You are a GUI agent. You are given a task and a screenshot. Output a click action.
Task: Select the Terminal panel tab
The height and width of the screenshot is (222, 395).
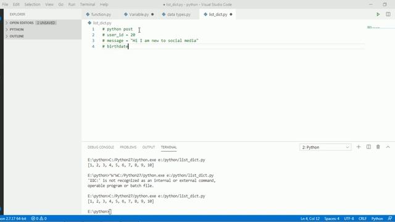[x=168, y=147]
